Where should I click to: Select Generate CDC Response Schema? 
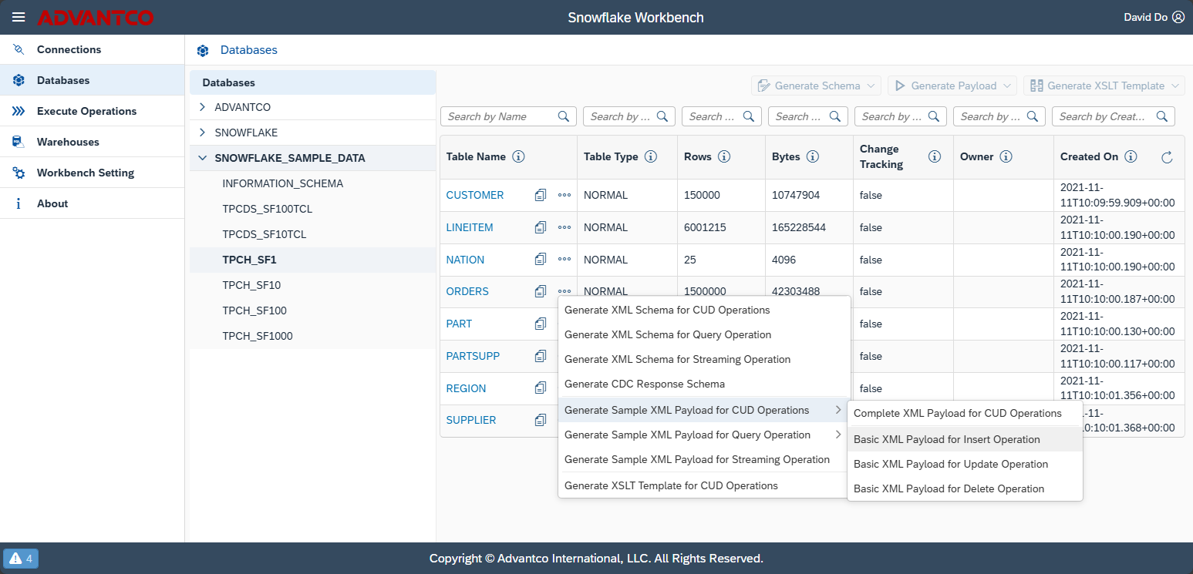click(703, 384)
